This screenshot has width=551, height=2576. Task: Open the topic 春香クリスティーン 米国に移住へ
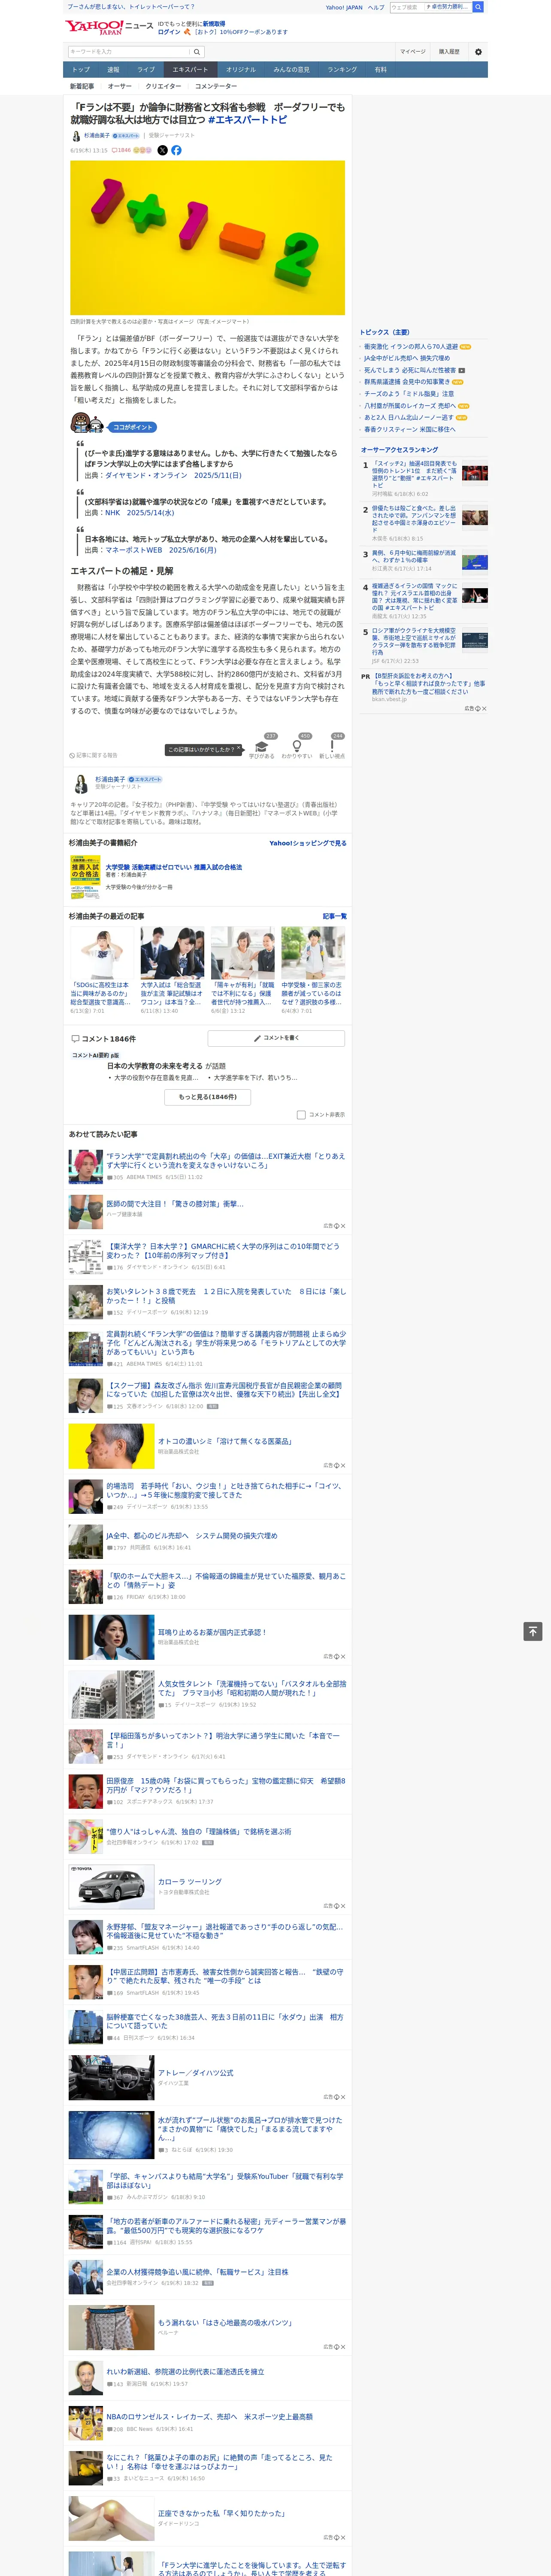click(409, 429)
